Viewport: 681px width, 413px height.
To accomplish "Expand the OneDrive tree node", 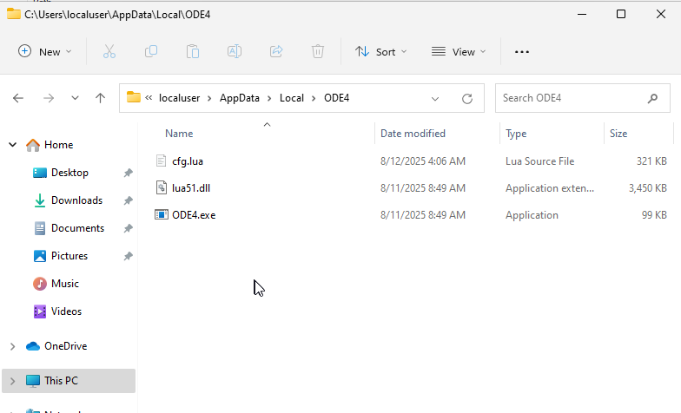I will 12,346.
